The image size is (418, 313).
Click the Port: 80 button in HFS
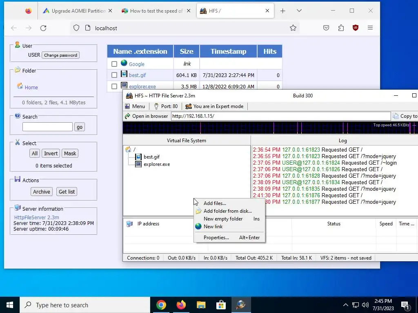coord(166,106)
